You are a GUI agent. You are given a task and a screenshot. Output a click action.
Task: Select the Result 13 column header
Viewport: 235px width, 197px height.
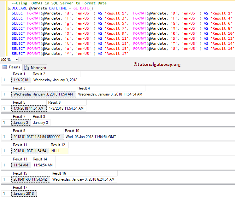pos(21,159)
